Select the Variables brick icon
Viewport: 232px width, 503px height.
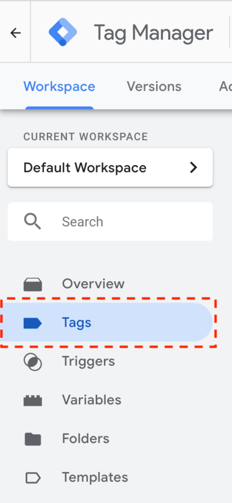pyautogui.click(x=33, y=400)
